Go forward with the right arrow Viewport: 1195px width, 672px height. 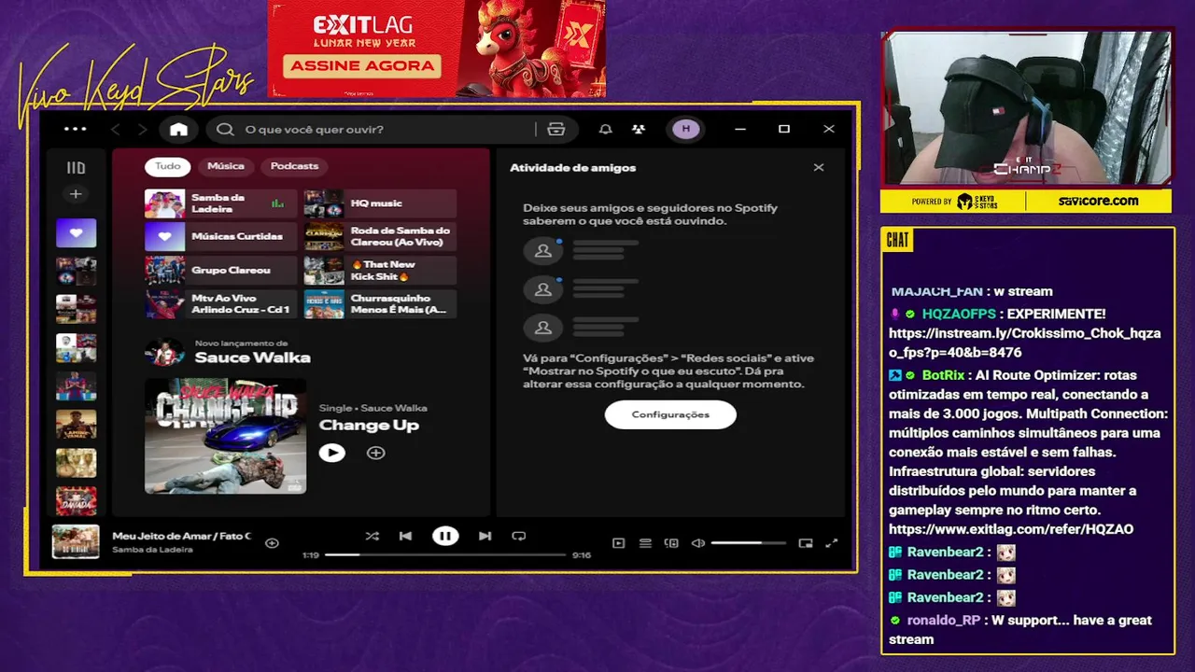pos(142,129)
